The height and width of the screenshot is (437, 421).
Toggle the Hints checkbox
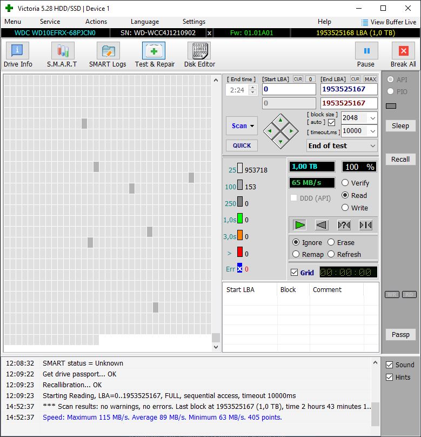389,378
